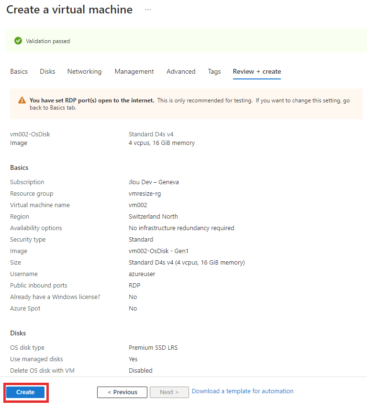The height and width of the screenshot is (410, 367).
Task: Click the Switzerland North value
Action: coord(153,217)
